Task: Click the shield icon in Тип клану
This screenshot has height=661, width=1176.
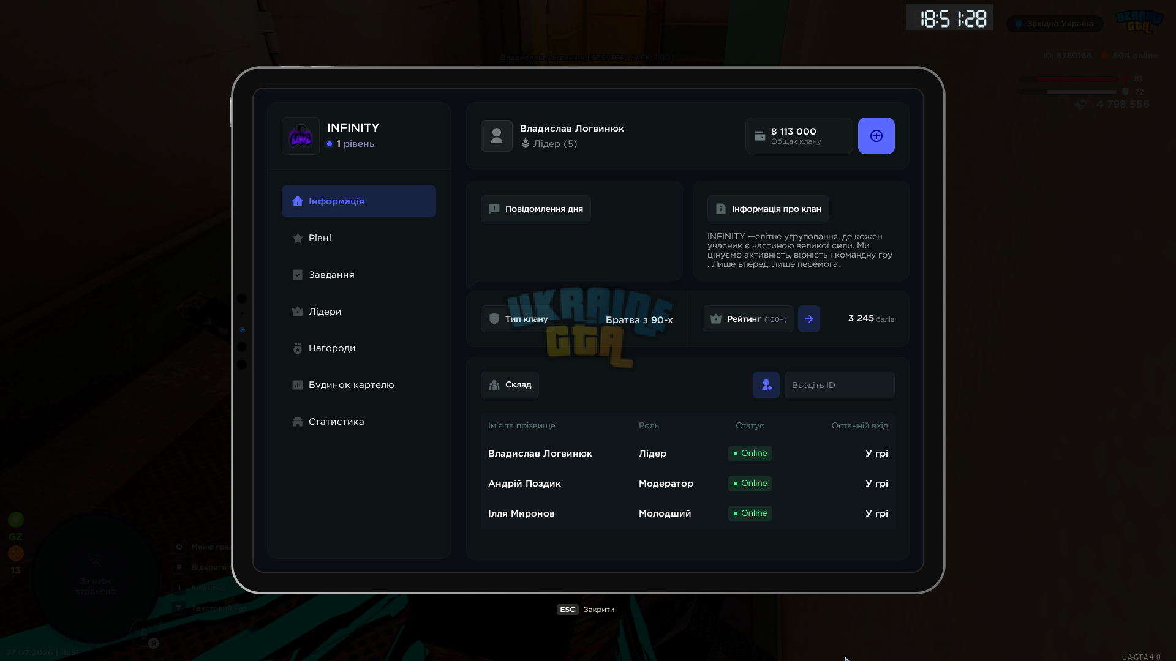Action: (494, 319)
